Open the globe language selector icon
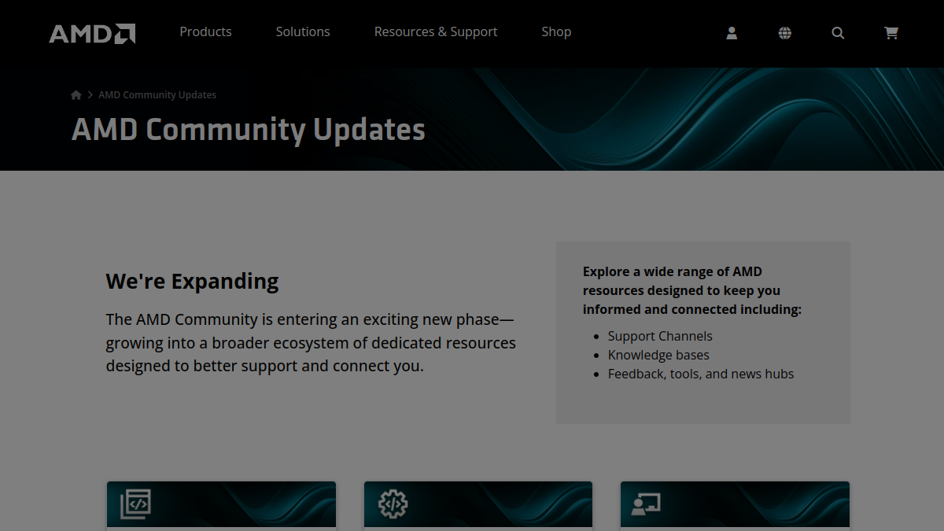944x531 pixels. click(x=784, y=33)
